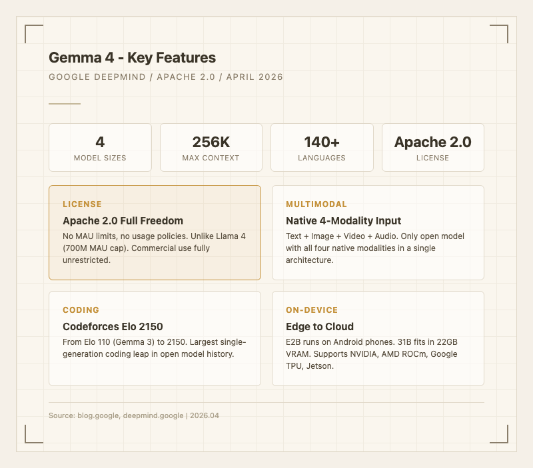The height and width of the screenshot is (468, 533).
Task: Select the Google DeepMind subtitle line
Action: (x=166, y=77)
